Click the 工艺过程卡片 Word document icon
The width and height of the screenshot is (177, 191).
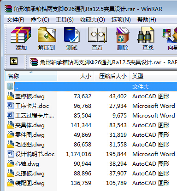click(x=11, y=115)
